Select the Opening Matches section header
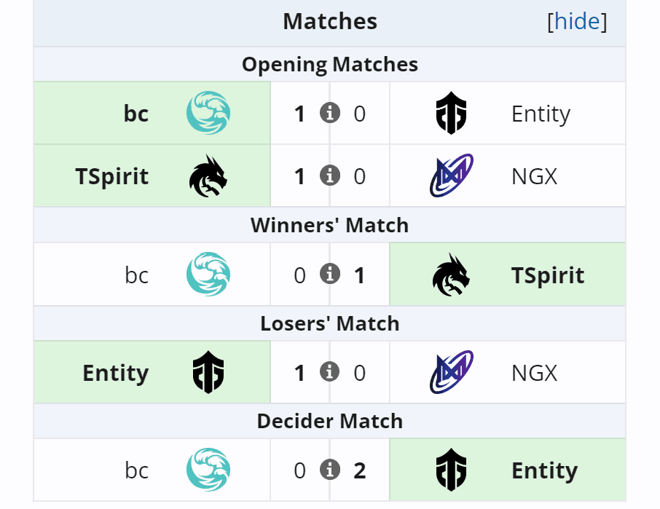660x509 pixels. (x=329, y=64)
